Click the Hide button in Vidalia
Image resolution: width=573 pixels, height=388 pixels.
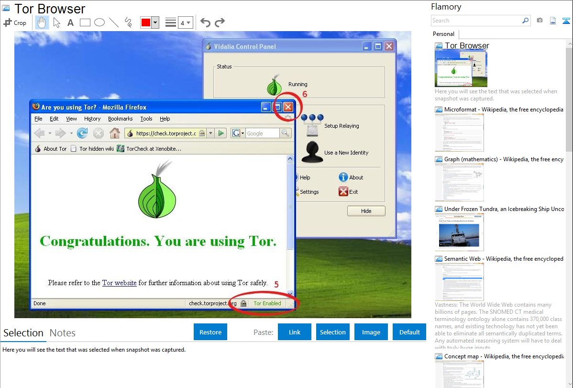click(366, 211)
